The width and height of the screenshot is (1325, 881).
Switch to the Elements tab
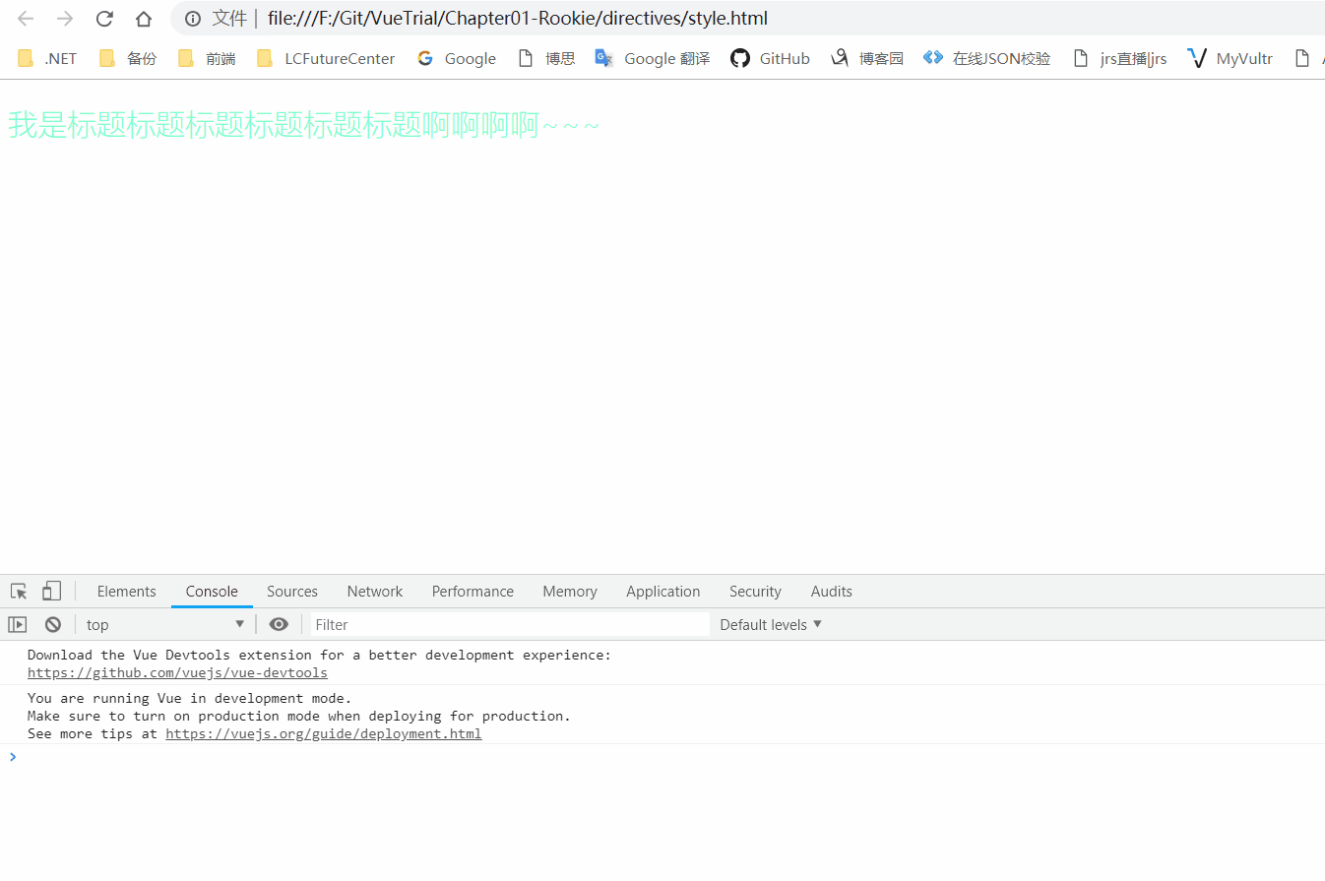pos(126,592)
